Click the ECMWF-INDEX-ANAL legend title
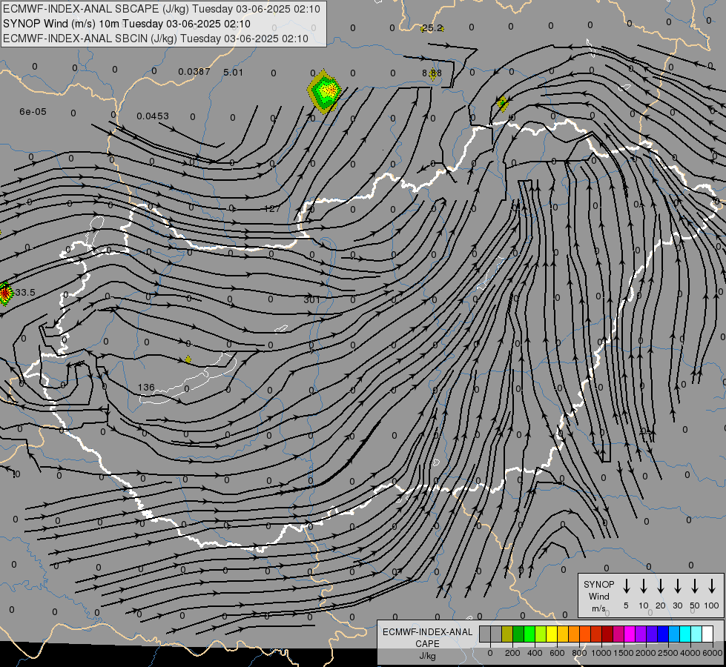This screenshot has height=667, width=726. (x=428, y=632)
